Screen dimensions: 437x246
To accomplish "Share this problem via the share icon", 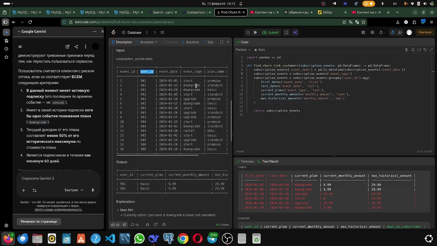I will point(156,225).
